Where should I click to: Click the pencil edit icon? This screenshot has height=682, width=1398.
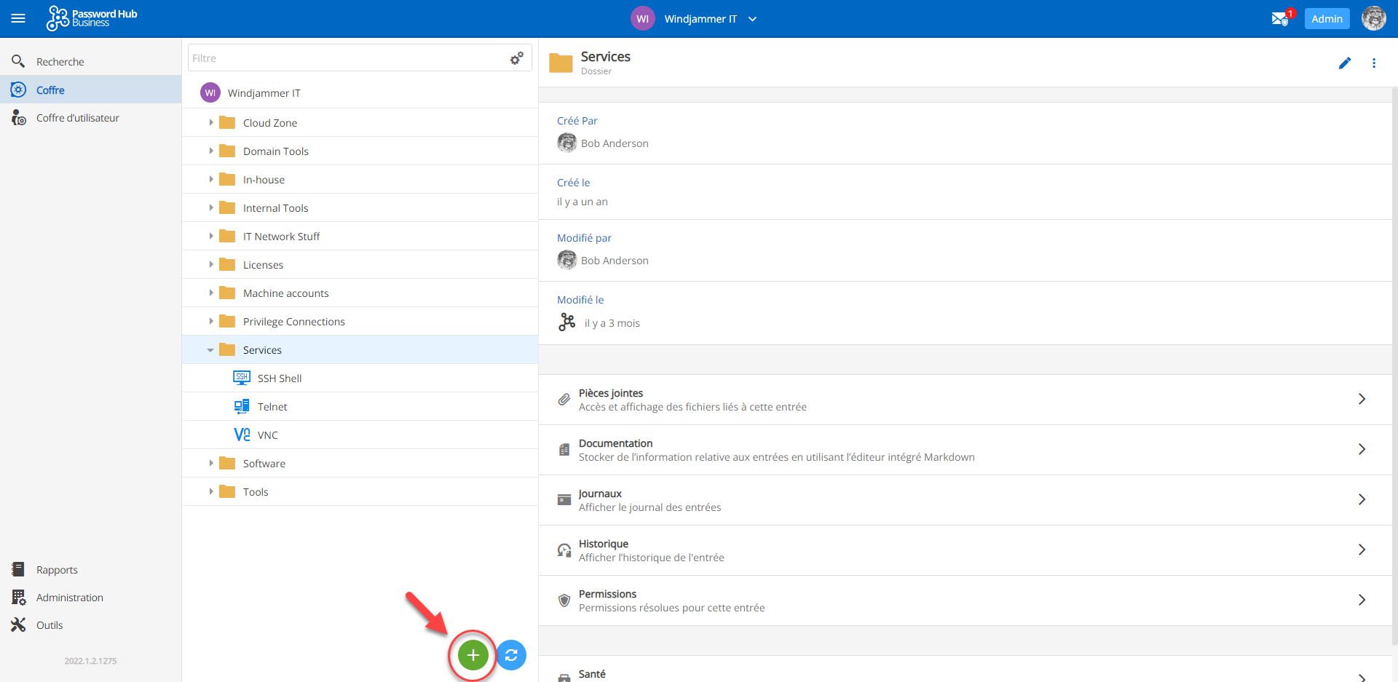coord(1344,63)
